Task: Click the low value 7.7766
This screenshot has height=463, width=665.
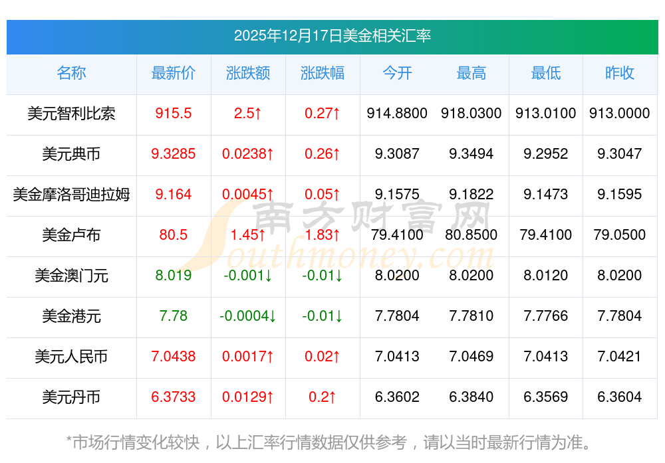Action: click(545, 316)
